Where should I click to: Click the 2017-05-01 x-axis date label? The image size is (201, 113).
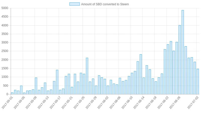7,103
